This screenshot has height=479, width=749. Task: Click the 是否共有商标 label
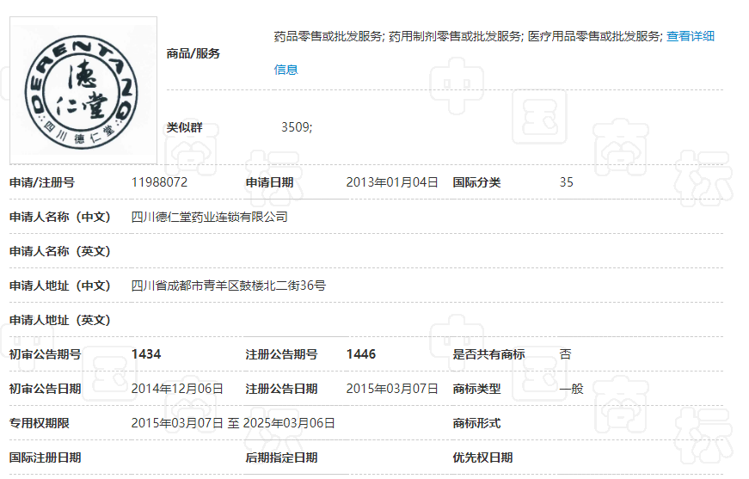[x=488, y=354]
